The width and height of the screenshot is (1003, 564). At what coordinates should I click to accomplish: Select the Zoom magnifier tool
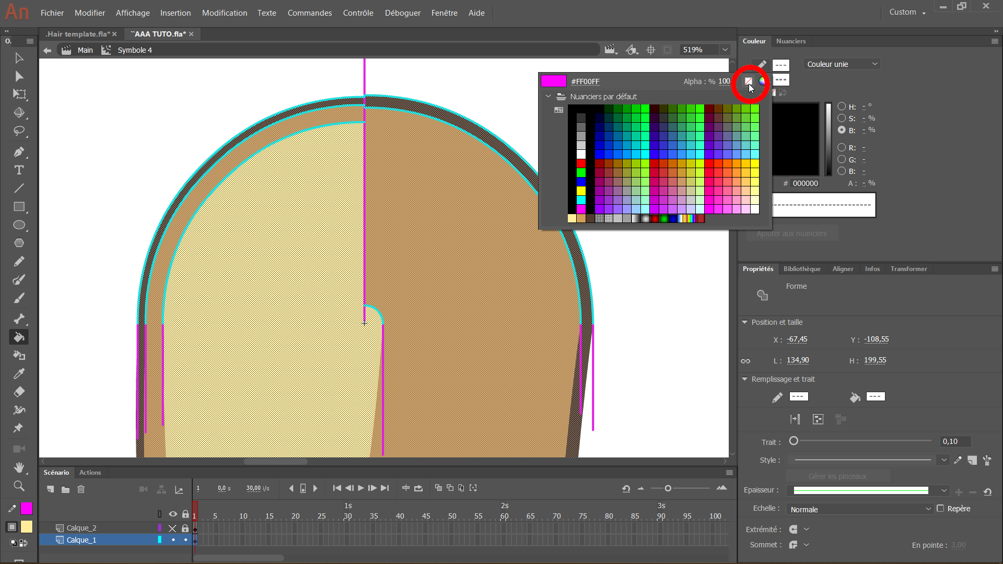[19, 486]
